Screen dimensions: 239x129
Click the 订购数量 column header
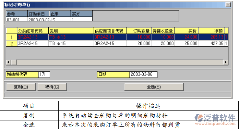tap(139, 31)
